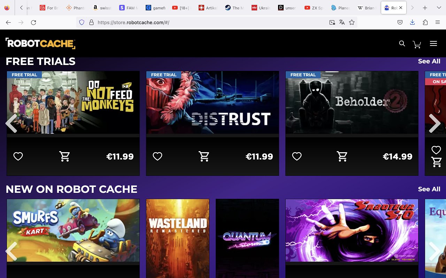
Task: Switch to the FAM tab
Action: tap(129, 8)
